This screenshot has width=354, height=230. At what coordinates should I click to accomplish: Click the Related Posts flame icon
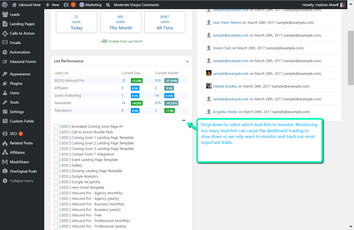[5, 143]
